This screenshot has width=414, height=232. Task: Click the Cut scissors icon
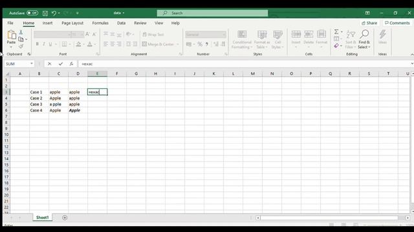click(21, 32)
